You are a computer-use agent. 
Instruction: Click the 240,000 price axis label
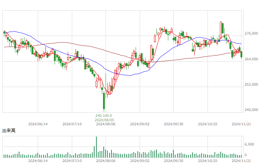click(x=251, y=110)
